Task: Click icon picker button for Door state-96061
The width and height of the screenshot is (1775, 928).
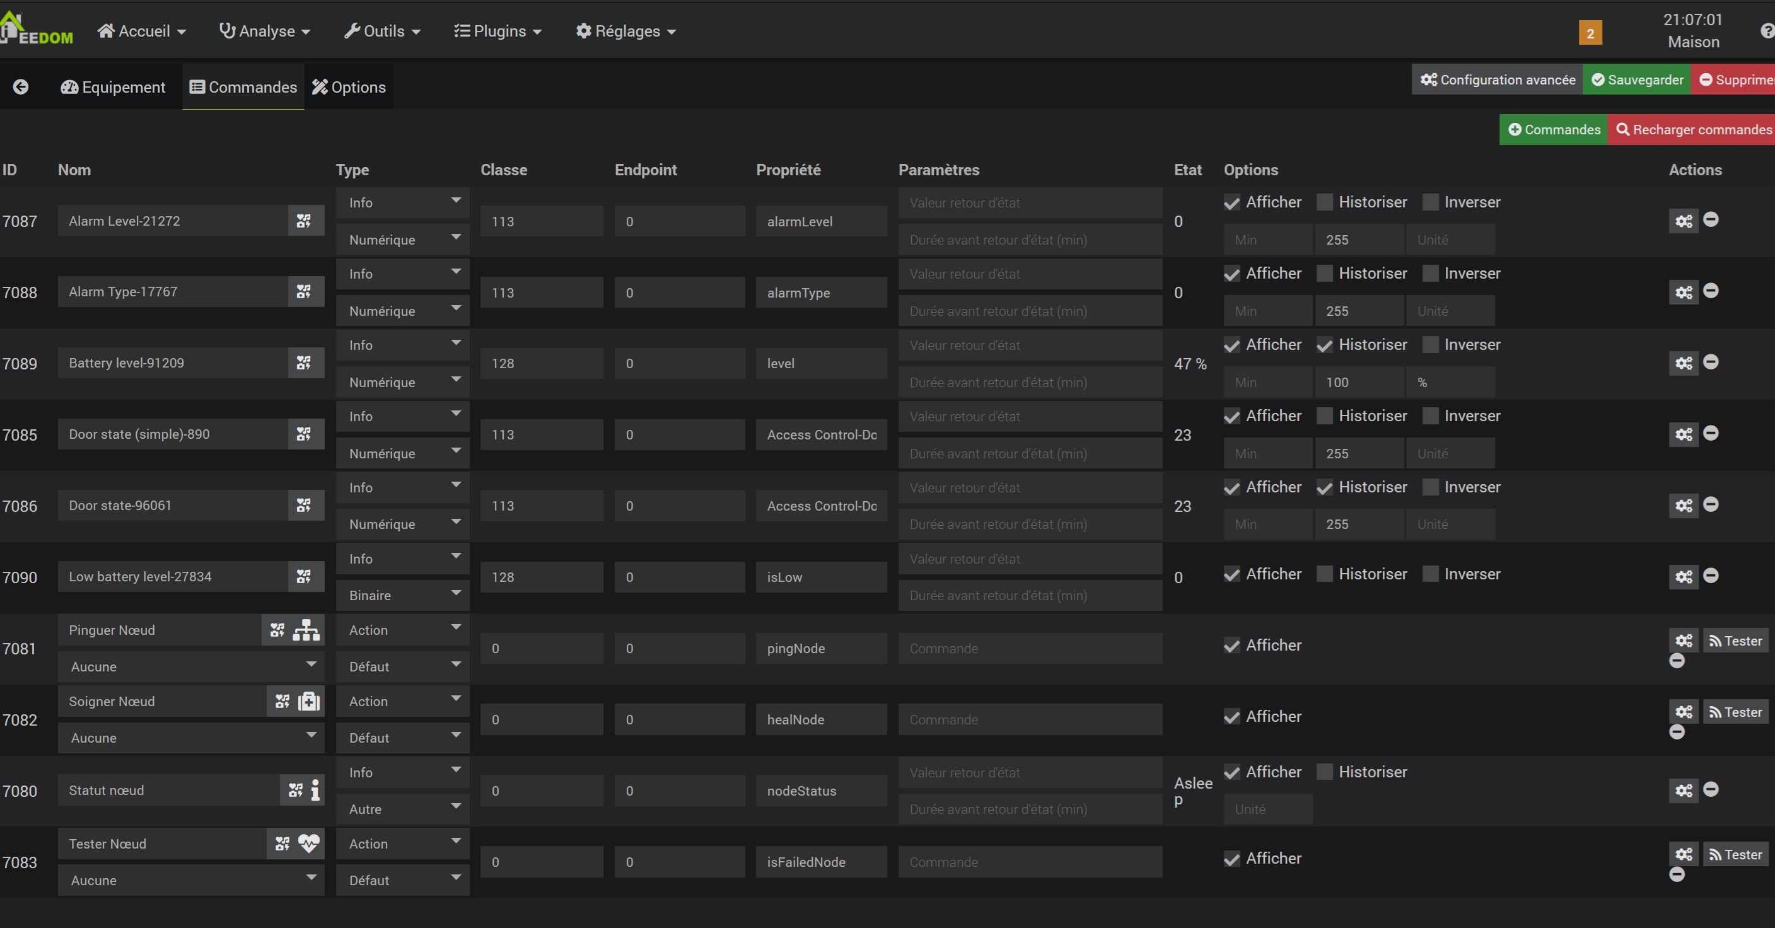Action: click(x=304, y=506)
